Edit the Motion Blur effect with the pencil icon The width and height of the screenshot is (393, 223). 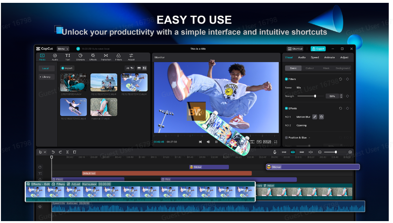(315, 116)
